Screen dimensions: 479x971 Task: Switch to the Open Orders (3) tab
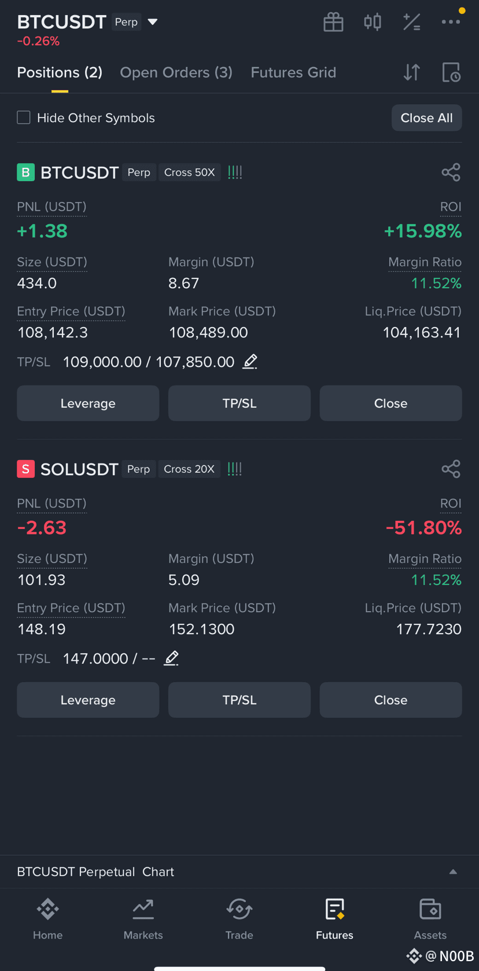point(176,72)
